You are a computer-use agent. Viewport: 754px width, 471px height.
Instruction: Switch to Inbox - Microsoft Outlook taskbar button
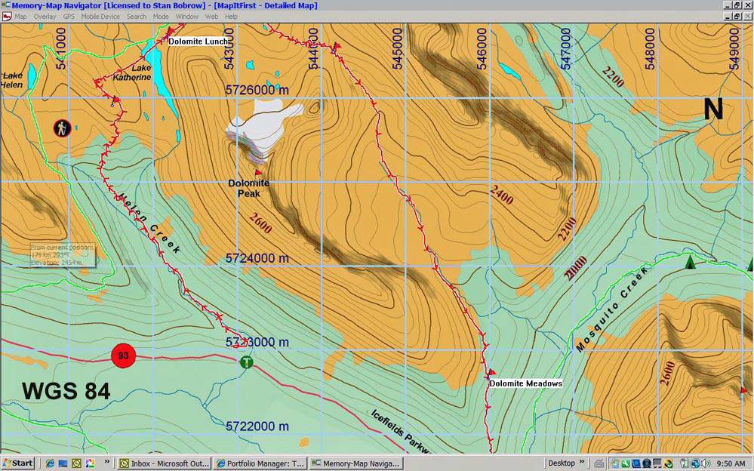(x=164, y=463)
